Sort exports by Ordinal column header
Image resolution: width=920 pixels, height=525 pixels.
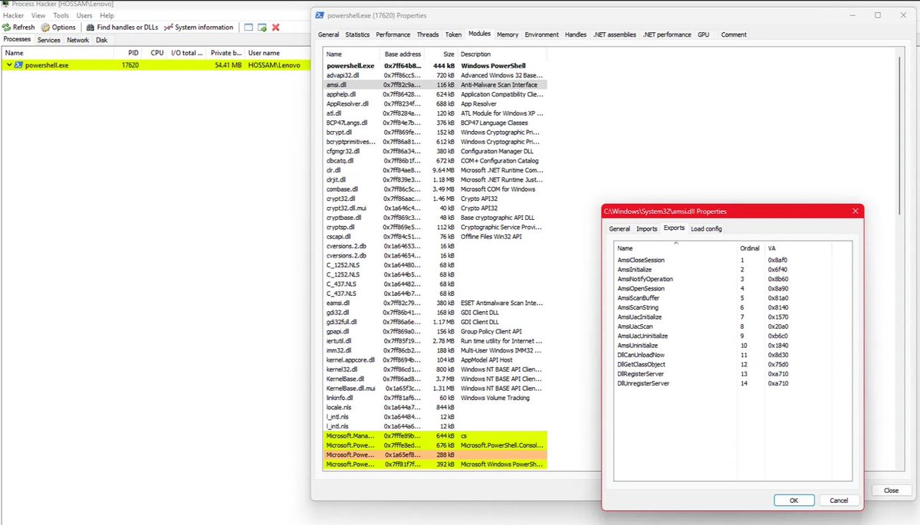tap(750, 248)
